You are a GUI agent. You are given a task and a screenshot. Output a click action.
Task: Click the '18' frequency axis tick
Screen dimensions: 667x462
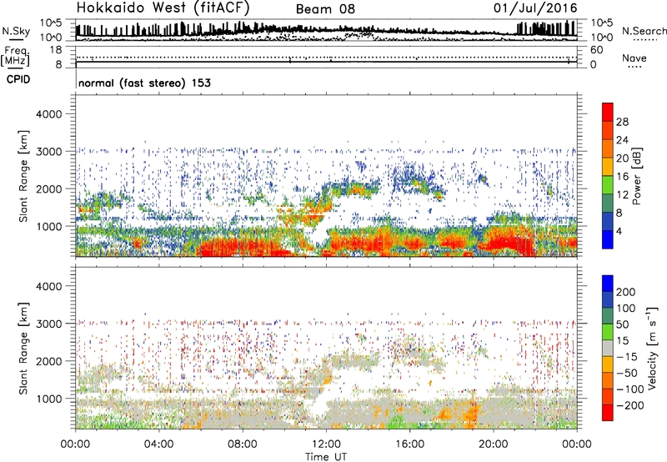56,50
